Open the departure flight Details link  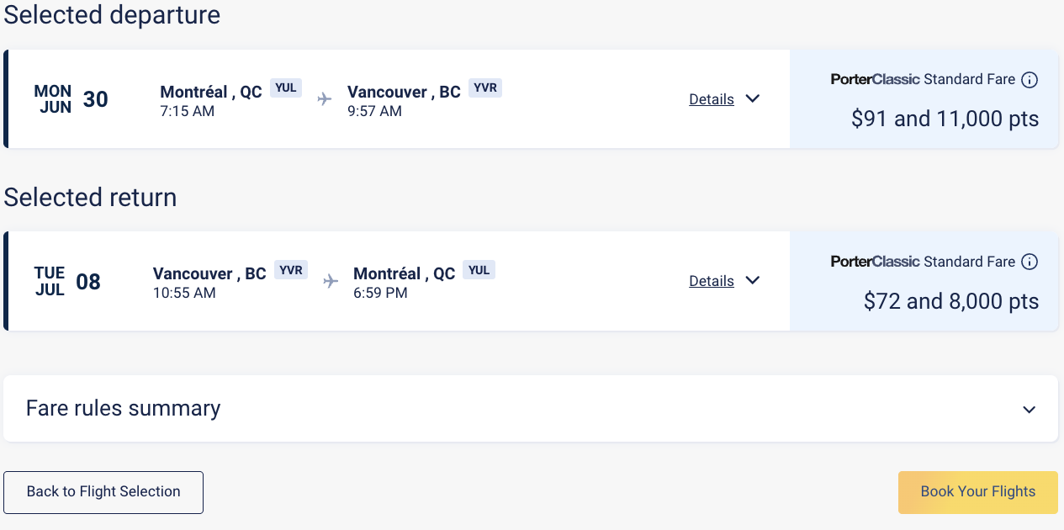(711, 98)
